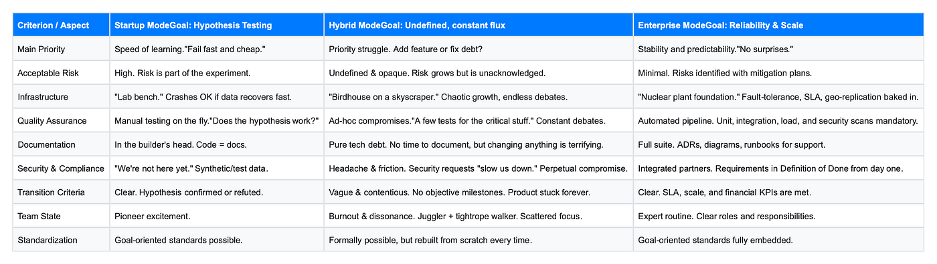Click the Criterion / Aspect column header
The image size is (937, 264).
[x=61, y=25]
